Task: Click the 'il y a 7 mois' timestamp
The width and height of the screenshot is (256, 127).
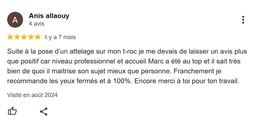Action: tap(60, 37)
